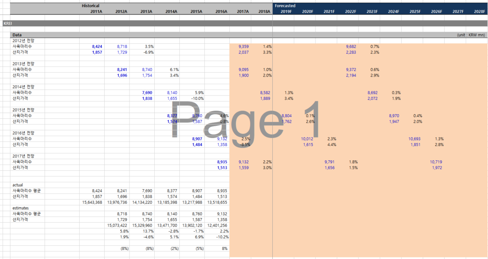
Task: Click the (5%) cell in bottom row
Action: [x=198, y=249]
